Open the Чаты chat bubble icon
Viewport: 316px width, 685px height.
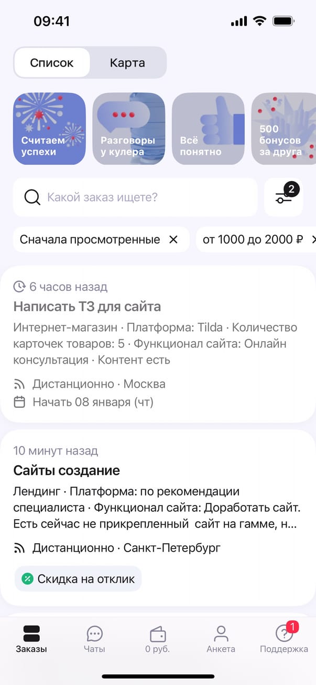(94, 634)
